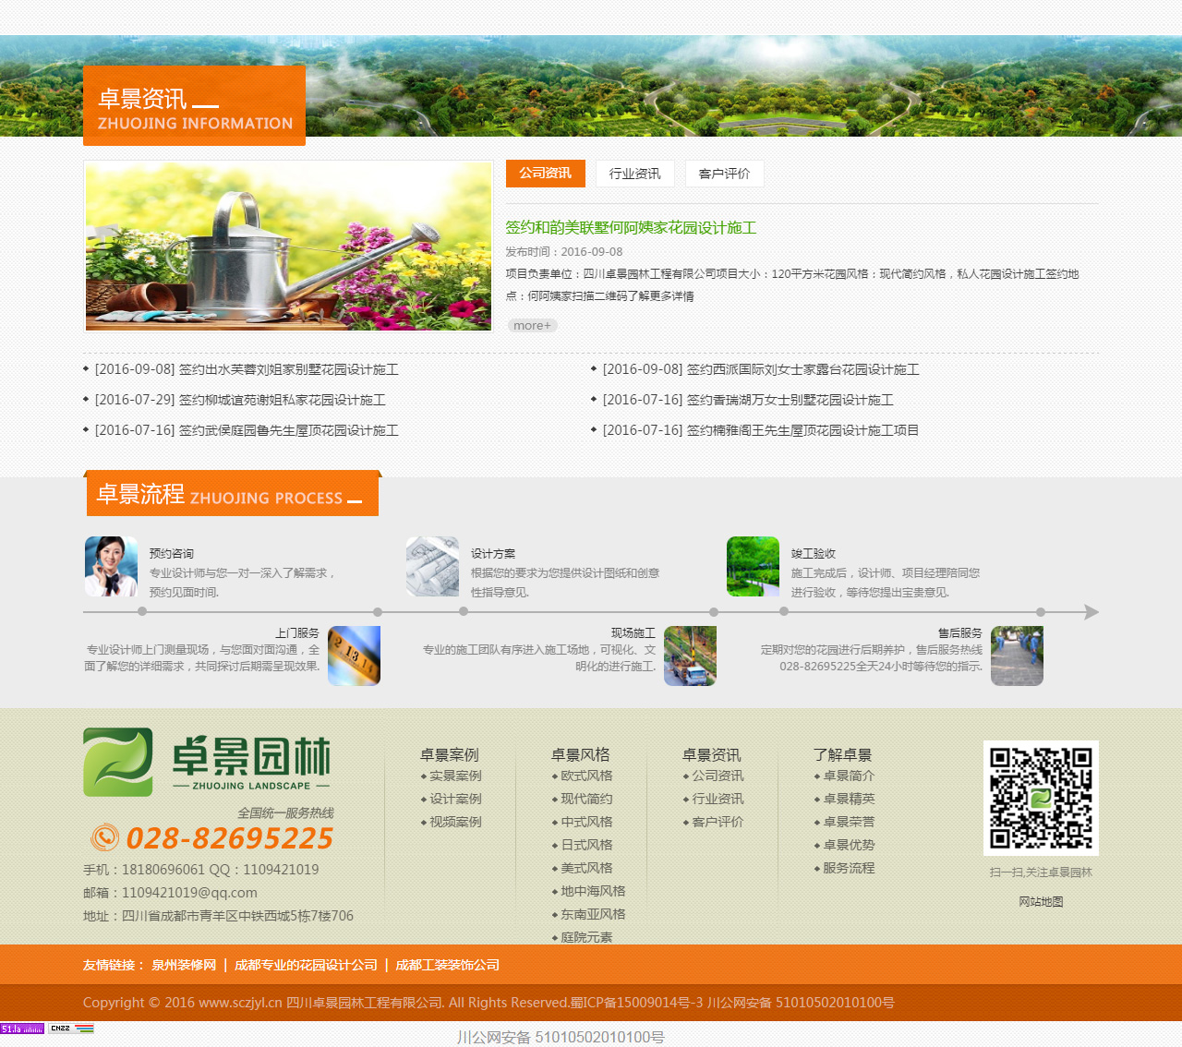1182x1047 pixels.
Task: Select the 公司资讯 news tab
Action: 545,174
